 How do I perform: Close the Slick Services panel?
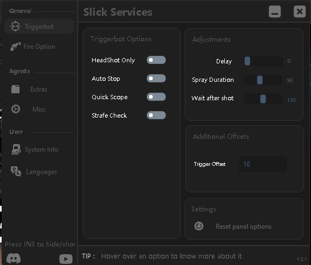[x=300, y=11]
